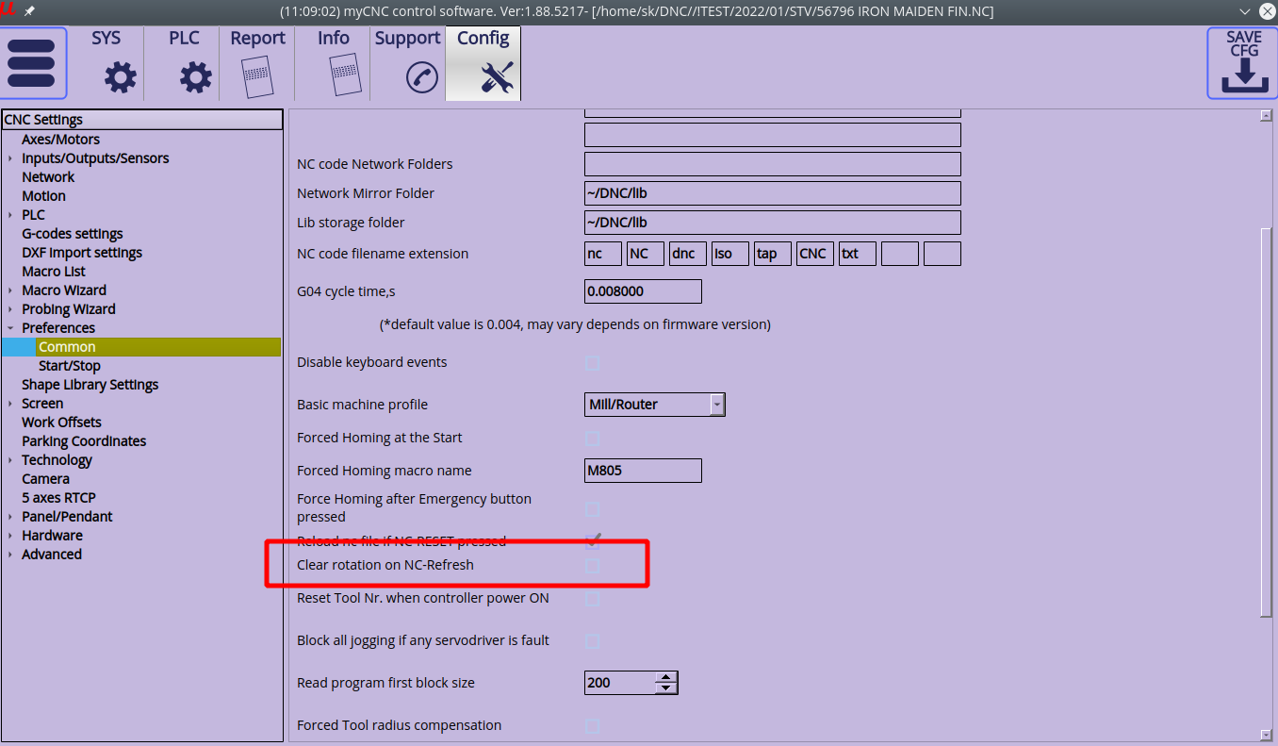Click the vertical scrollbar thumb
1278x746 pixels.
pos(1266,420)
